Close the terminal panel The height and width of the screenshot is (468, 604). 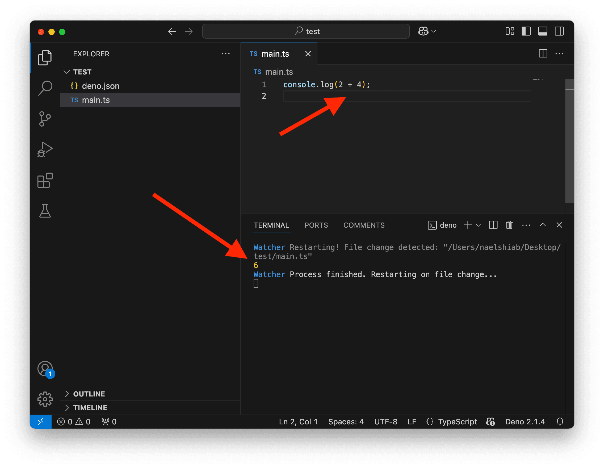point(559,225)
